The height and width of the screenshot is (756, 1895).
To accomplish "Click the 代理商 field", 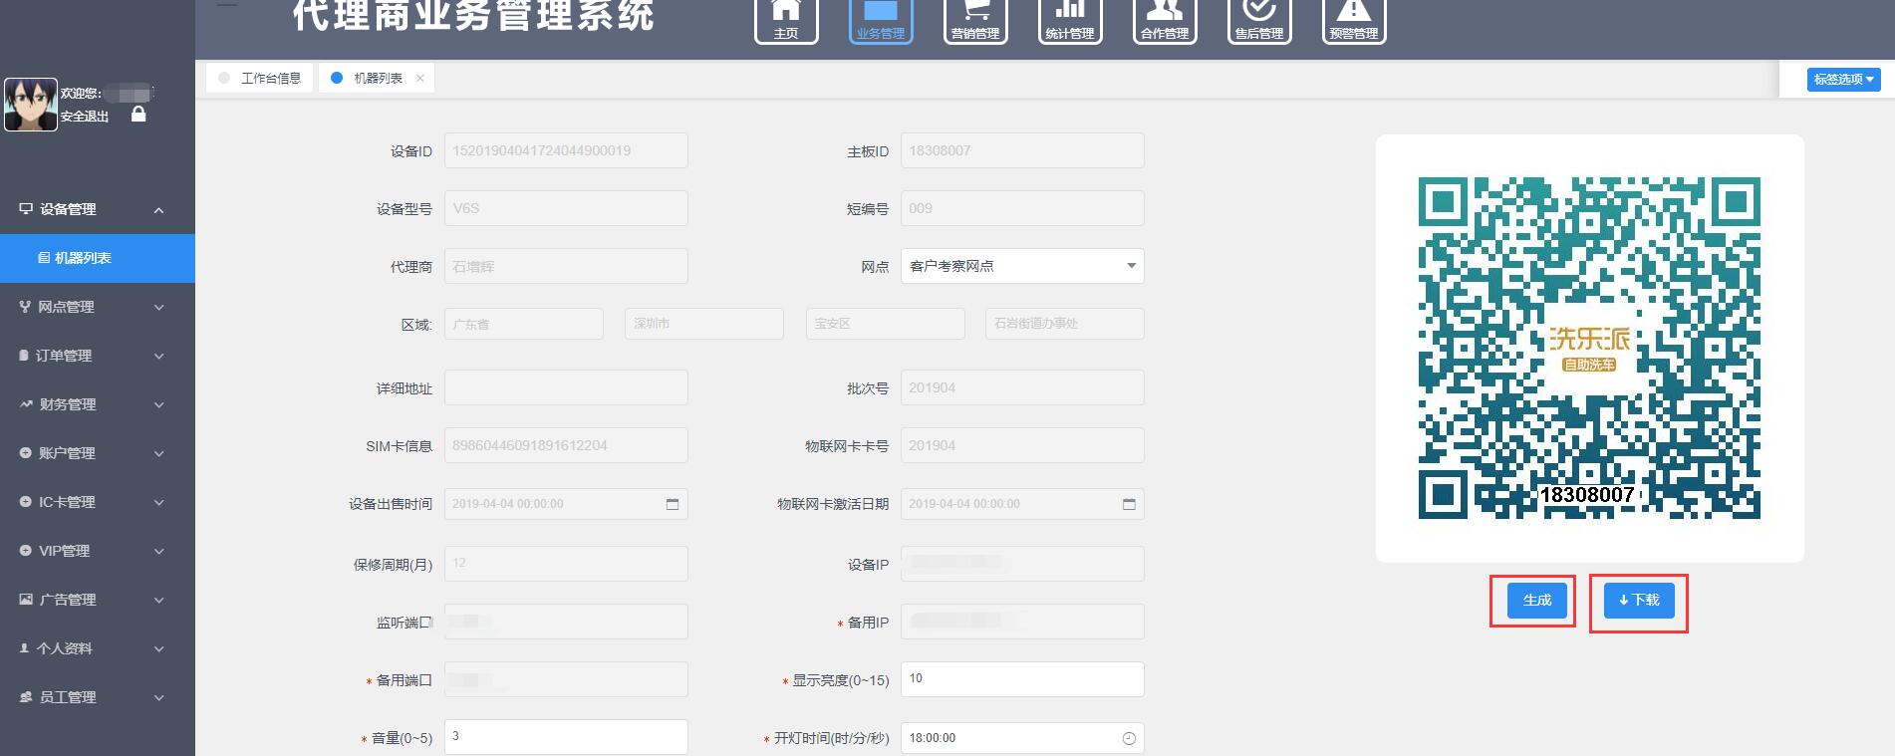I will pyautogui.click(x=566, y=266).
